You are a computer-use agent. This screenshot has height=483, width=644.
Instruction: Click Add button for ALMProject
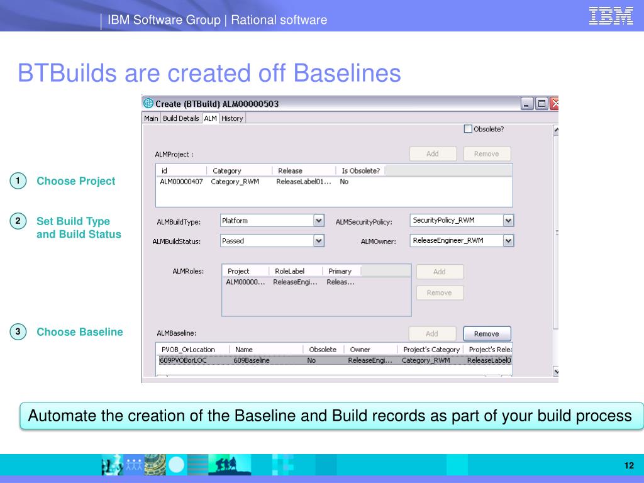coord(433,153)
